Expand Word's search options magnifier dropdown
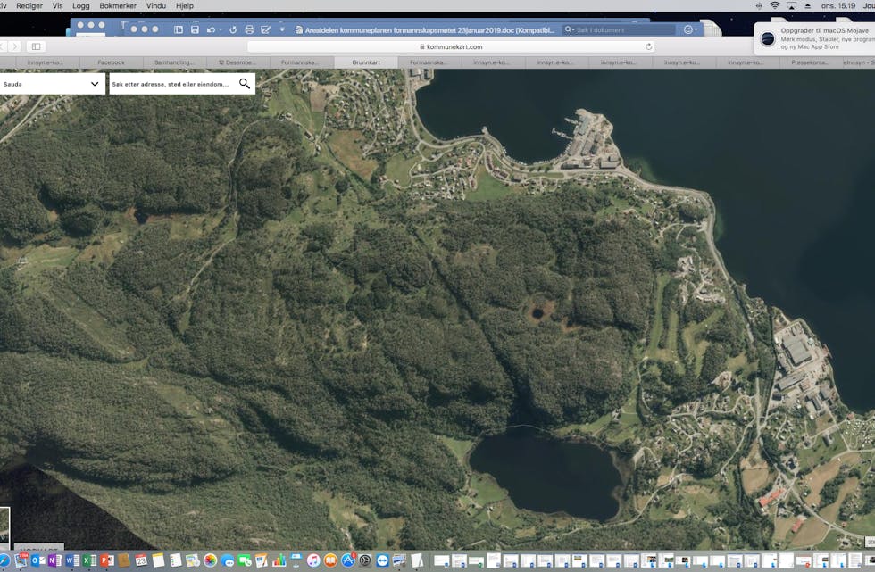 (569, 29)
